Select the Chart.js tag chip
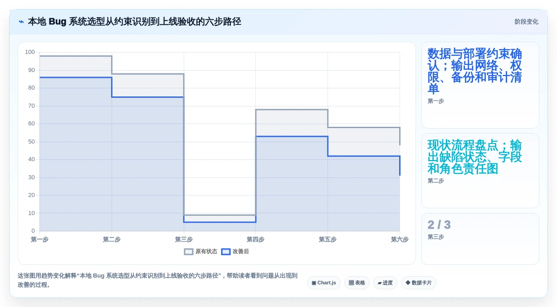557x307 pixels. pyautogui.click(x=324, y=283)
